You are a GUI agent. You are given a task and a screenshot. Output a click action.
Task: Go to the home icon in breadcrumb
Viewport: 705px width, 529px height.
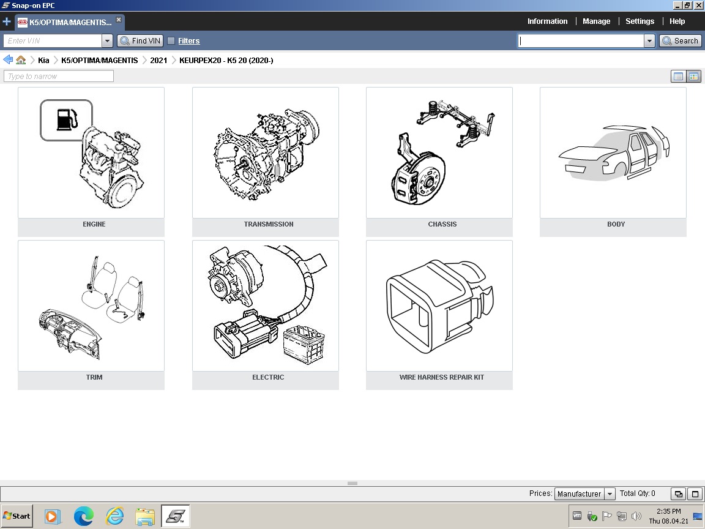pyautogui.click(x=21, y=60)
